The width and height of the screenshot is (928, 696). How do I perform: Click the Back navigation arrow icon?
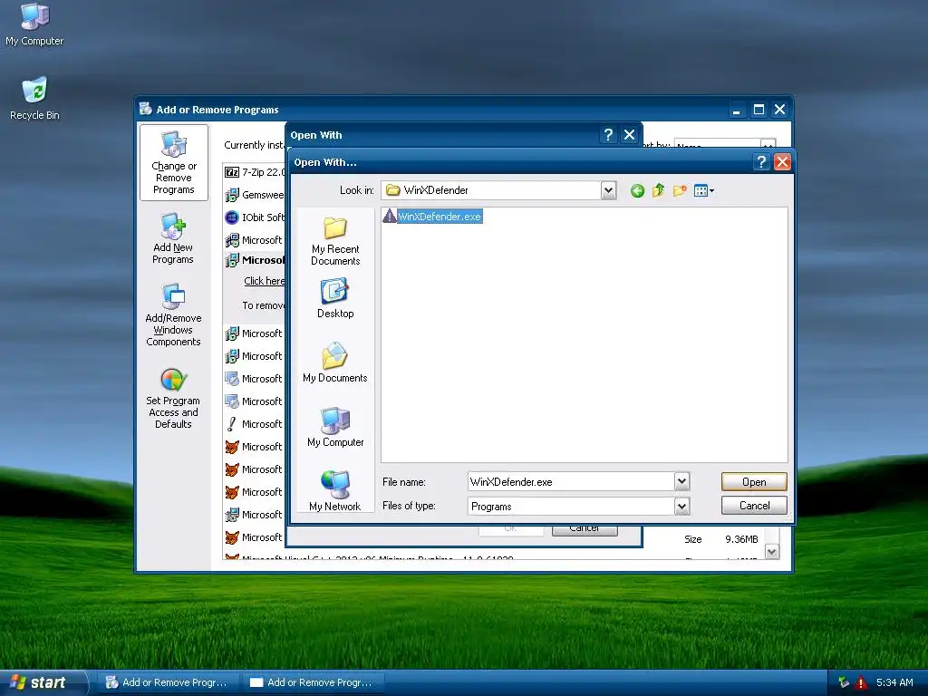[x=637, y=190]
